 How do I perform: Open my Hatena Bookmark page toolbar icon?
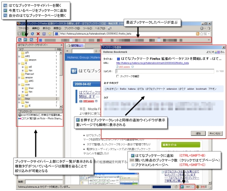click(x=31, y=40)
